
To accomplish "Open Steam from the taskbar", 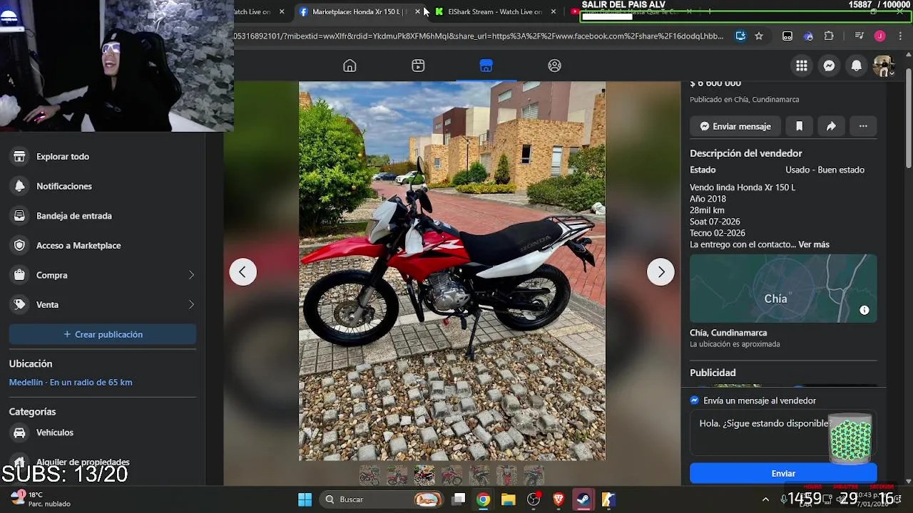I will pyautogui.click(x=583, y=499).
